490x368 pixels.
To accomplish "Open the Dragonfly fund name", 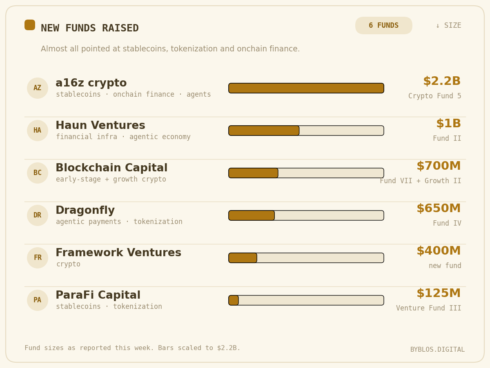I will pyautogui.click(x=85, y=211).
